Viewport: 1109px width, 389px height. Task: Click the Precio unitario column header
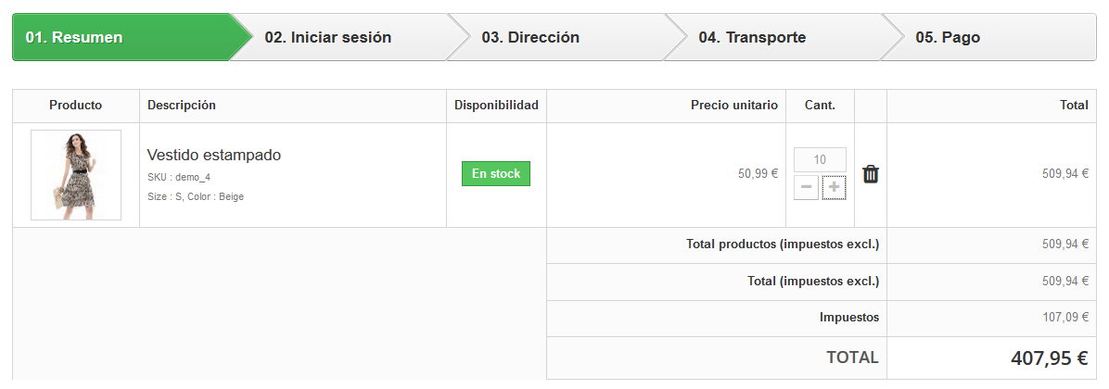[734, 106]
